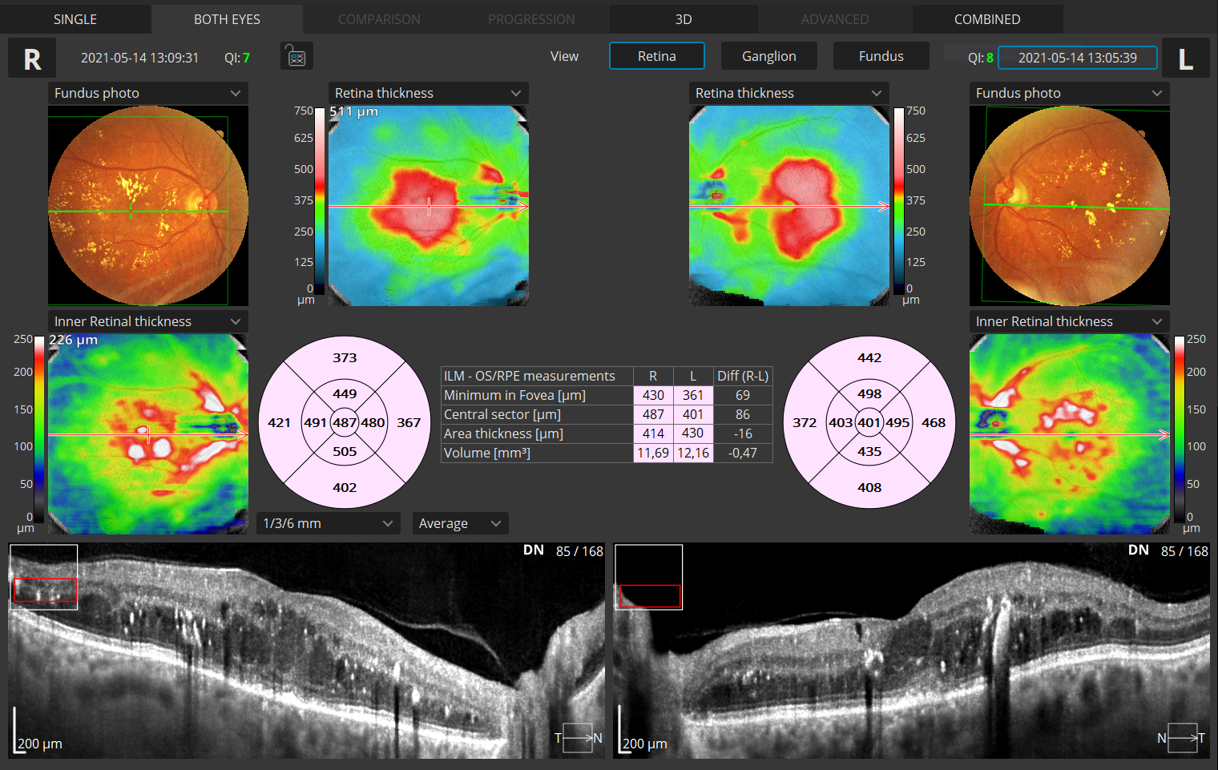The width and height of the screenshot is (1218, 770).
Task: Click the B-scan position mini-map icon
Action: point(43,576)
